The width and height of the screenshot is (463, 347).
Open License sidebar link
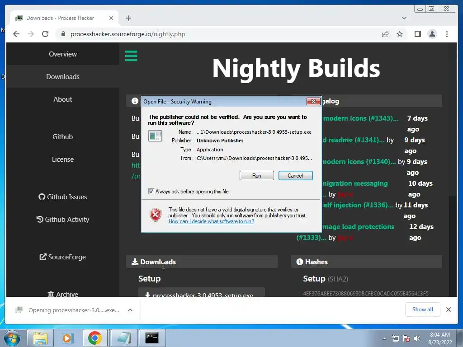(x=62, y=159)
